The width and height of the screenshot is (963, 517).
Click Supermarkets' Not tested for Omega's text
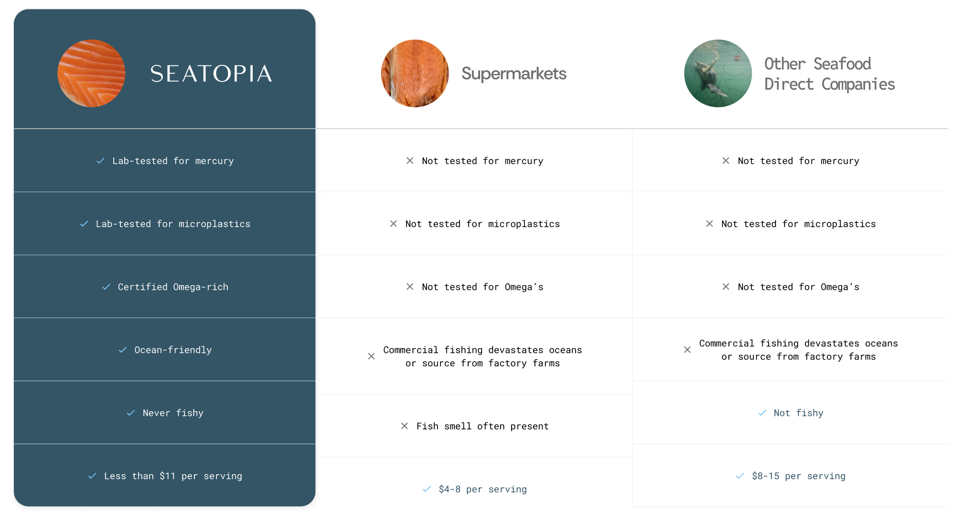coord(482,287)
